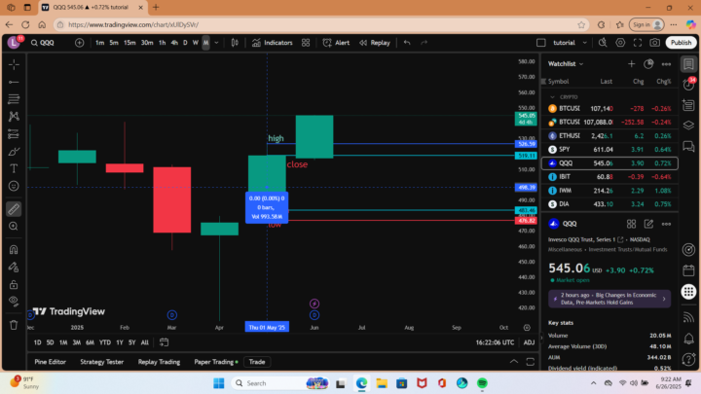
Task: Open the Pine Editor tab
Action: (x=50, y=362)
